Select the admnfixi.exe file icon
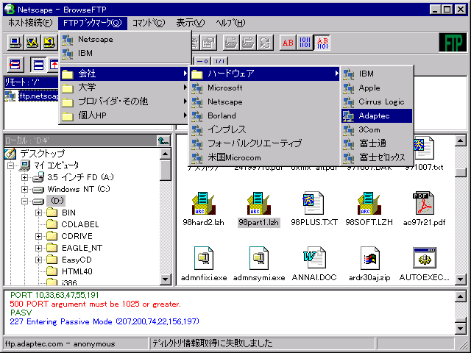Image resolution: width=471 pixels, height=353 pixels. pos(204,263)
